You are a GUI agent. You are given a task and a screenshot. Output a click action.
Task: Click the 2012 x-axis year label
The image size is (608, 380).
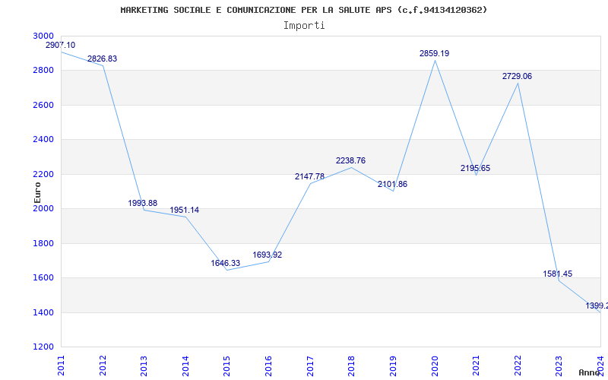click(103, 366)
